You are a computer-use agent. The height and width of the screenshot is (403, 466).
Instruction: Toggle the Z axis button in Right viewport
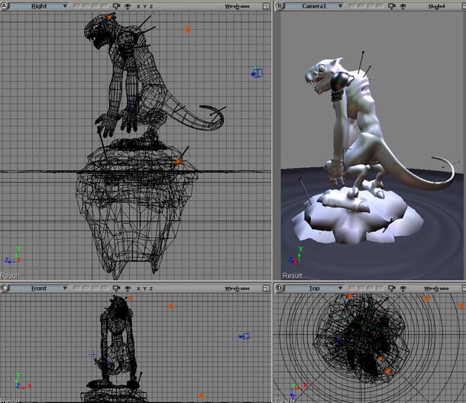click(151, 6)
